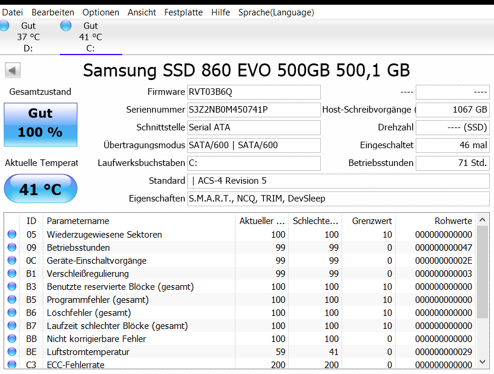494x374 pixels.
Task: Click status orb of Benutzte reservierte Blöcke row
Action: (12, 286)
